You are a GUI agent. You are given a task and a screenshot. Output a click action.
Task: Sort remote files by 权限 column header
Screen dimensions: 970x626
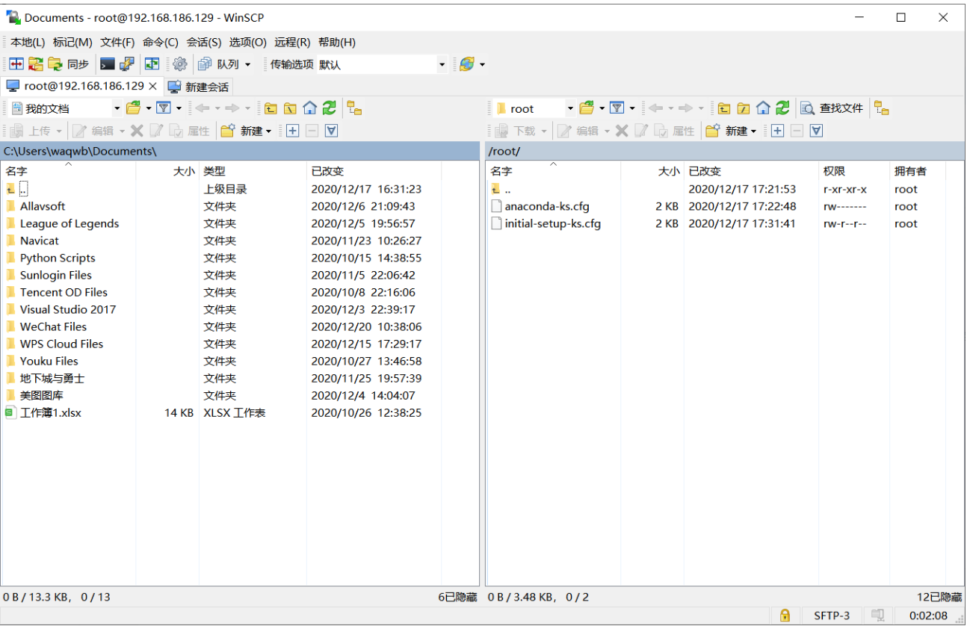coord(854,171)
